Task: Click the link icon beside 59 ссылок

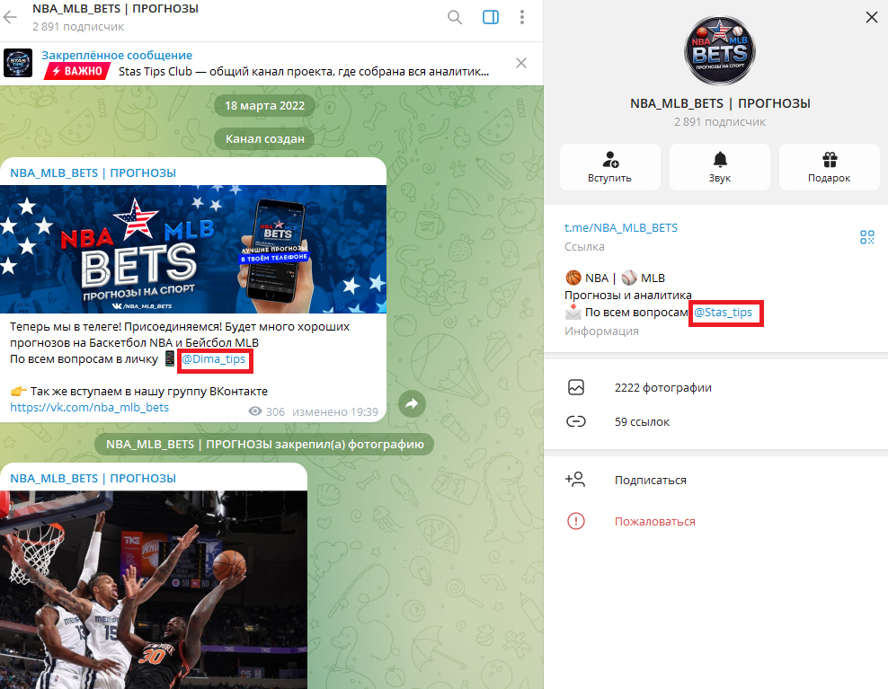Action: (576, 422)
